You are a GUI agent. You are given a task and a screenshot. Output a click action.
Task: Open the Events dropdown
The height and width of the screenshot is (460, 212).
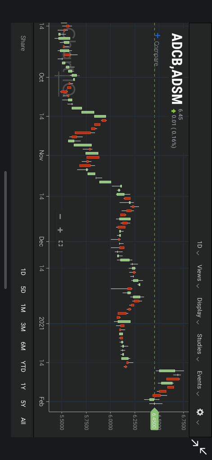[199, 383]
